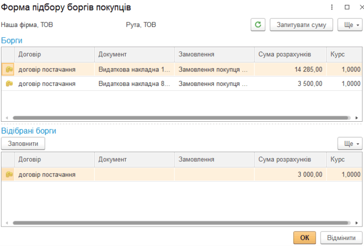The width and height of the screenshot is (364, 246).
Task: Maximize the form window
Action: point(347,7)
